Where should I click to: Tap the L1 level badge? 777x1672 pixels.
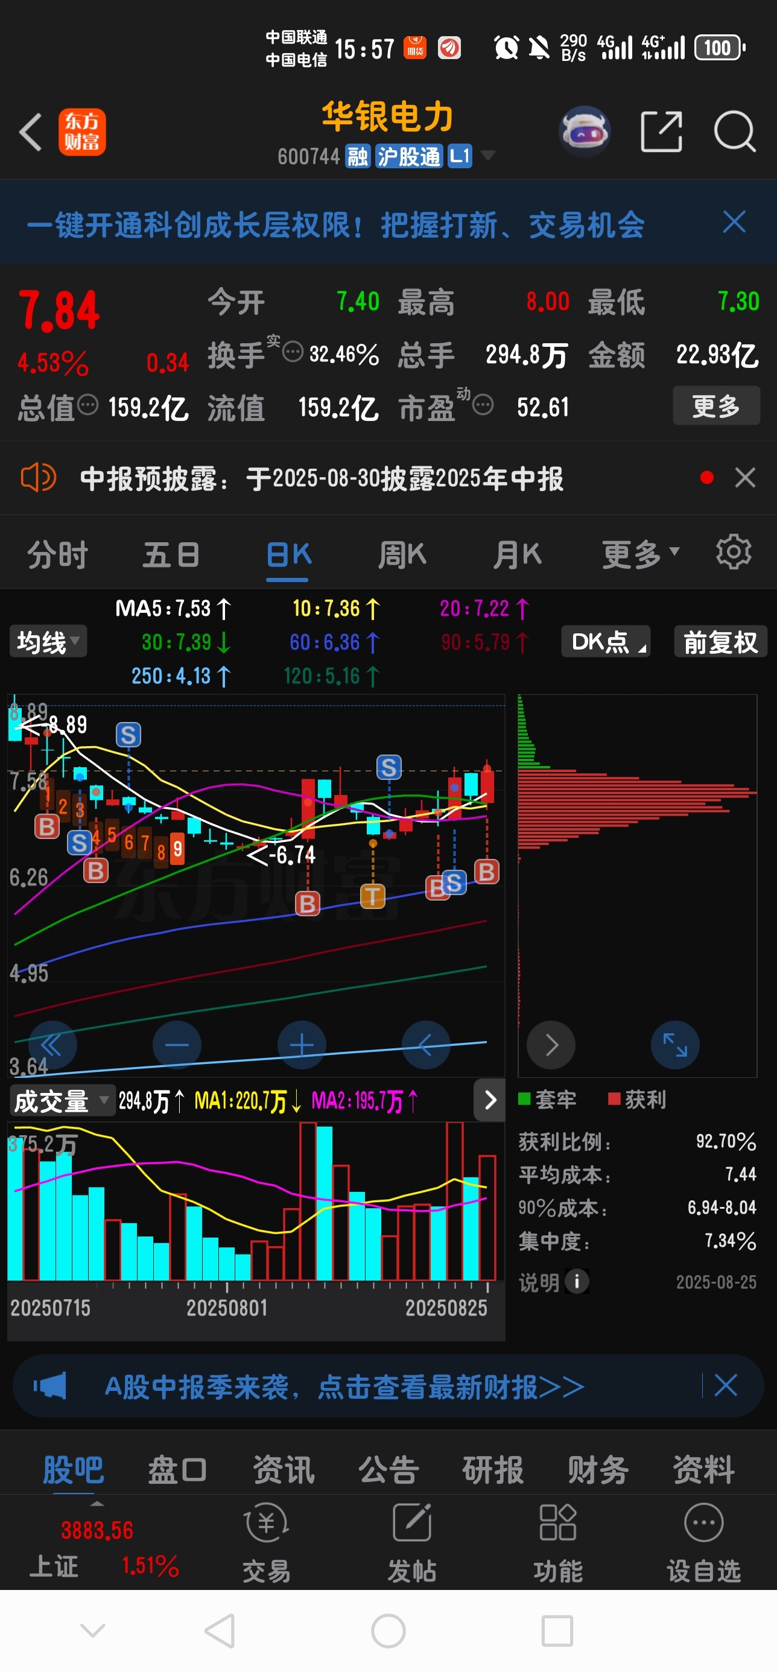click(460, 156)
